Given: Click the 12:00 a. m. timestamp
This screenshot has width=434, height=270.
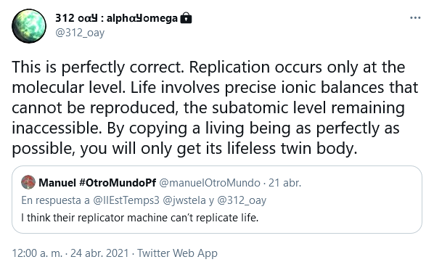Looking at the screenshot, I should point(37,253).
